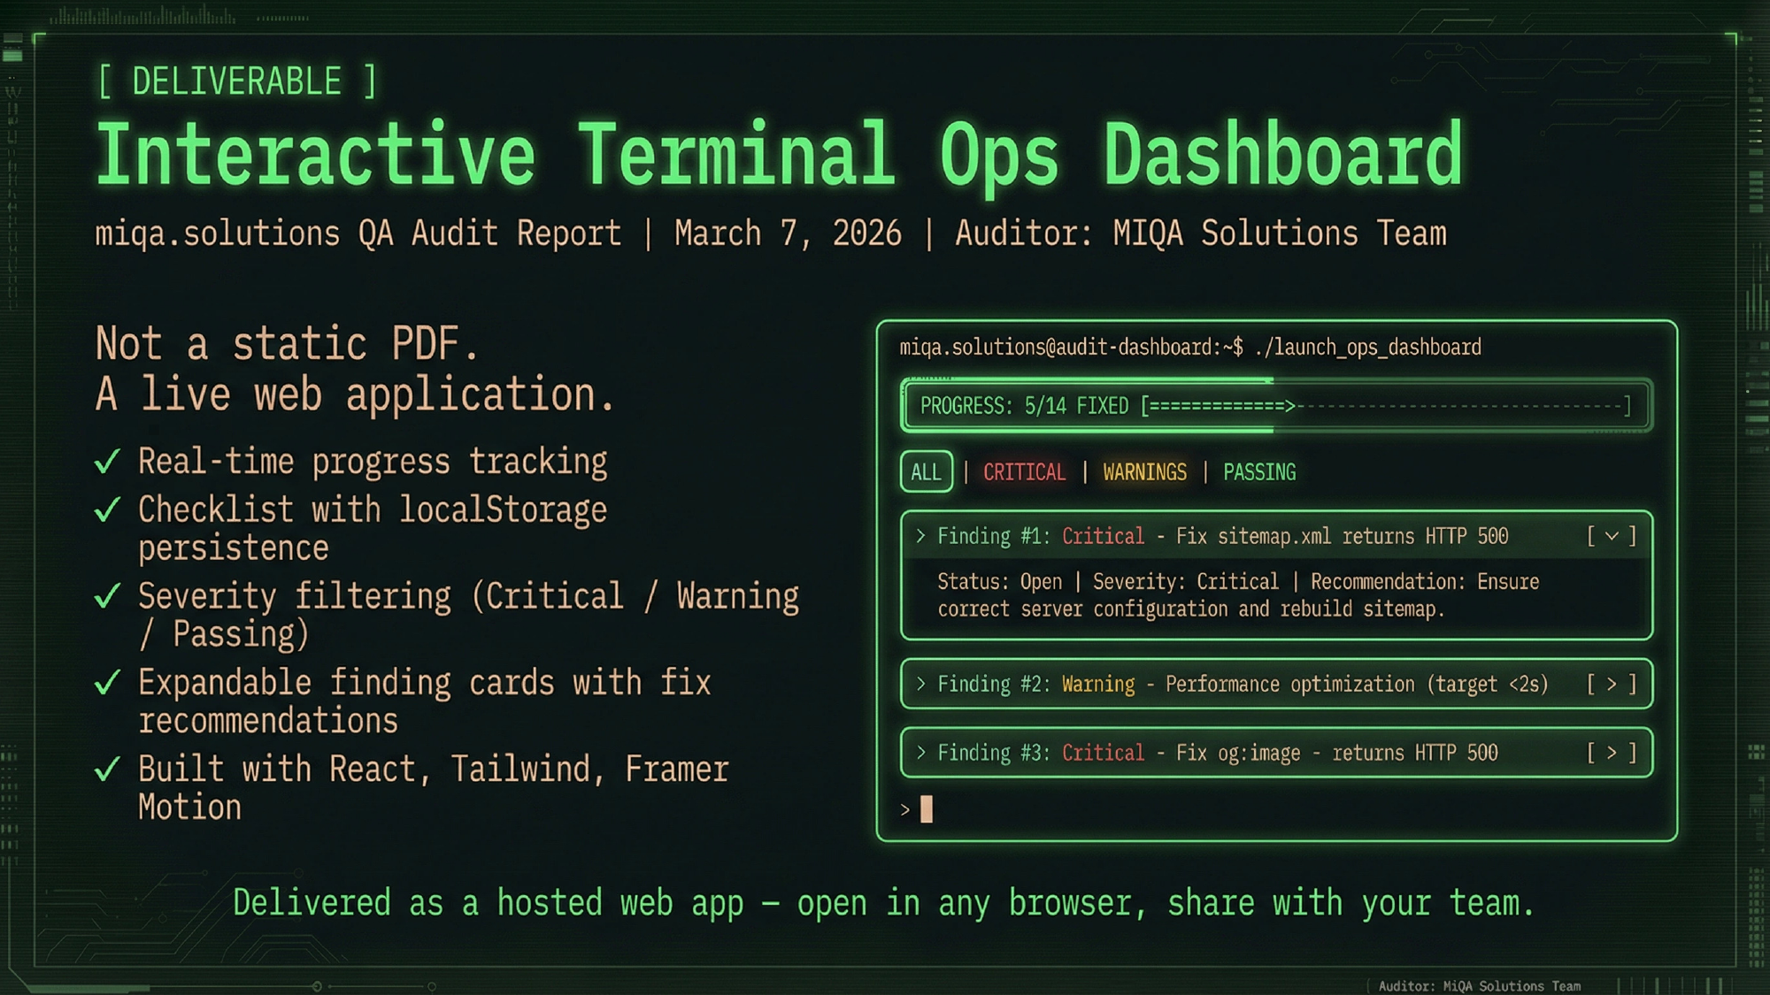
Task: Collapse Finding #1 with its down chevron
Action: [1611, 536]
